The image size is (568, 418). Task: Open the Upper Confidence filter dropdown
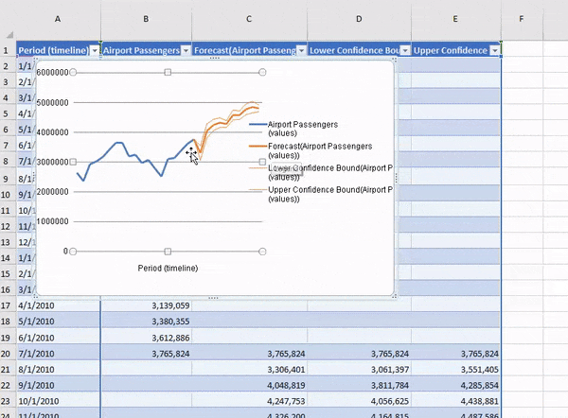pyautogui.click(x=495, y=51)
